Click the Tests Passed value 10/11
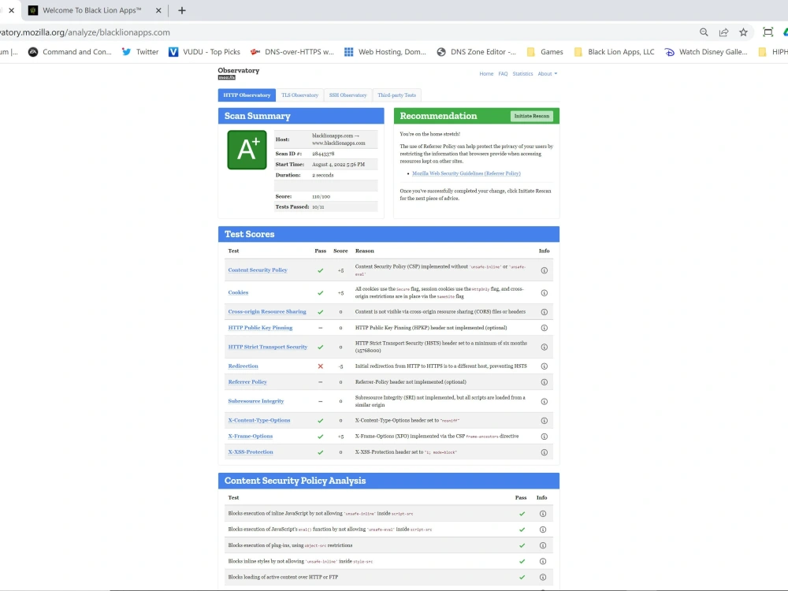The width and height of the screenshot is (788, 591). tap(318, 206)
